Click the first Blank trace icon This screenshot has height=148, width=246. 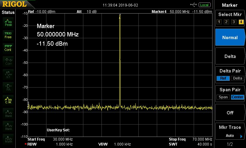point(8,113)
